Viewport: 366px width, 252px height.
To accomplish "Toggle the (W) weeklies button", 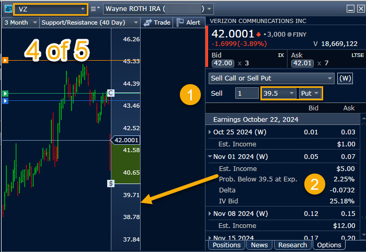I will point(345,78).
